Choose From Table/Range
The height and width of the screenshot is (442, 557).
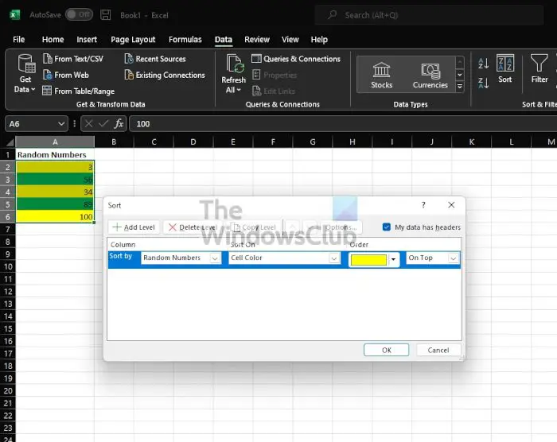(79, 91)
